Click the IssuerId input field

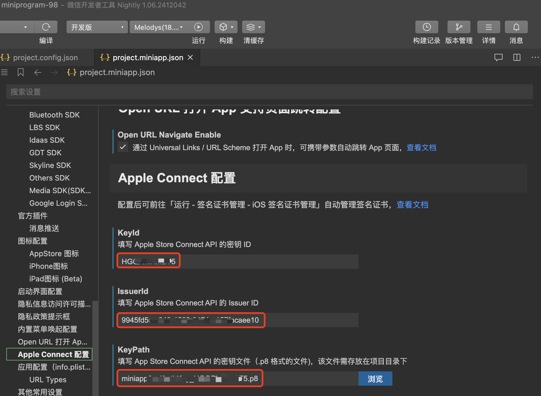click(x=238, y=320)
